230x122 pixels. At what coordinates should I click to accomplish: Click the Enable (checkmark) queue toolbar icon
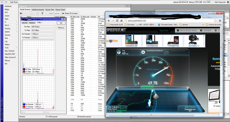coord(29,13)
